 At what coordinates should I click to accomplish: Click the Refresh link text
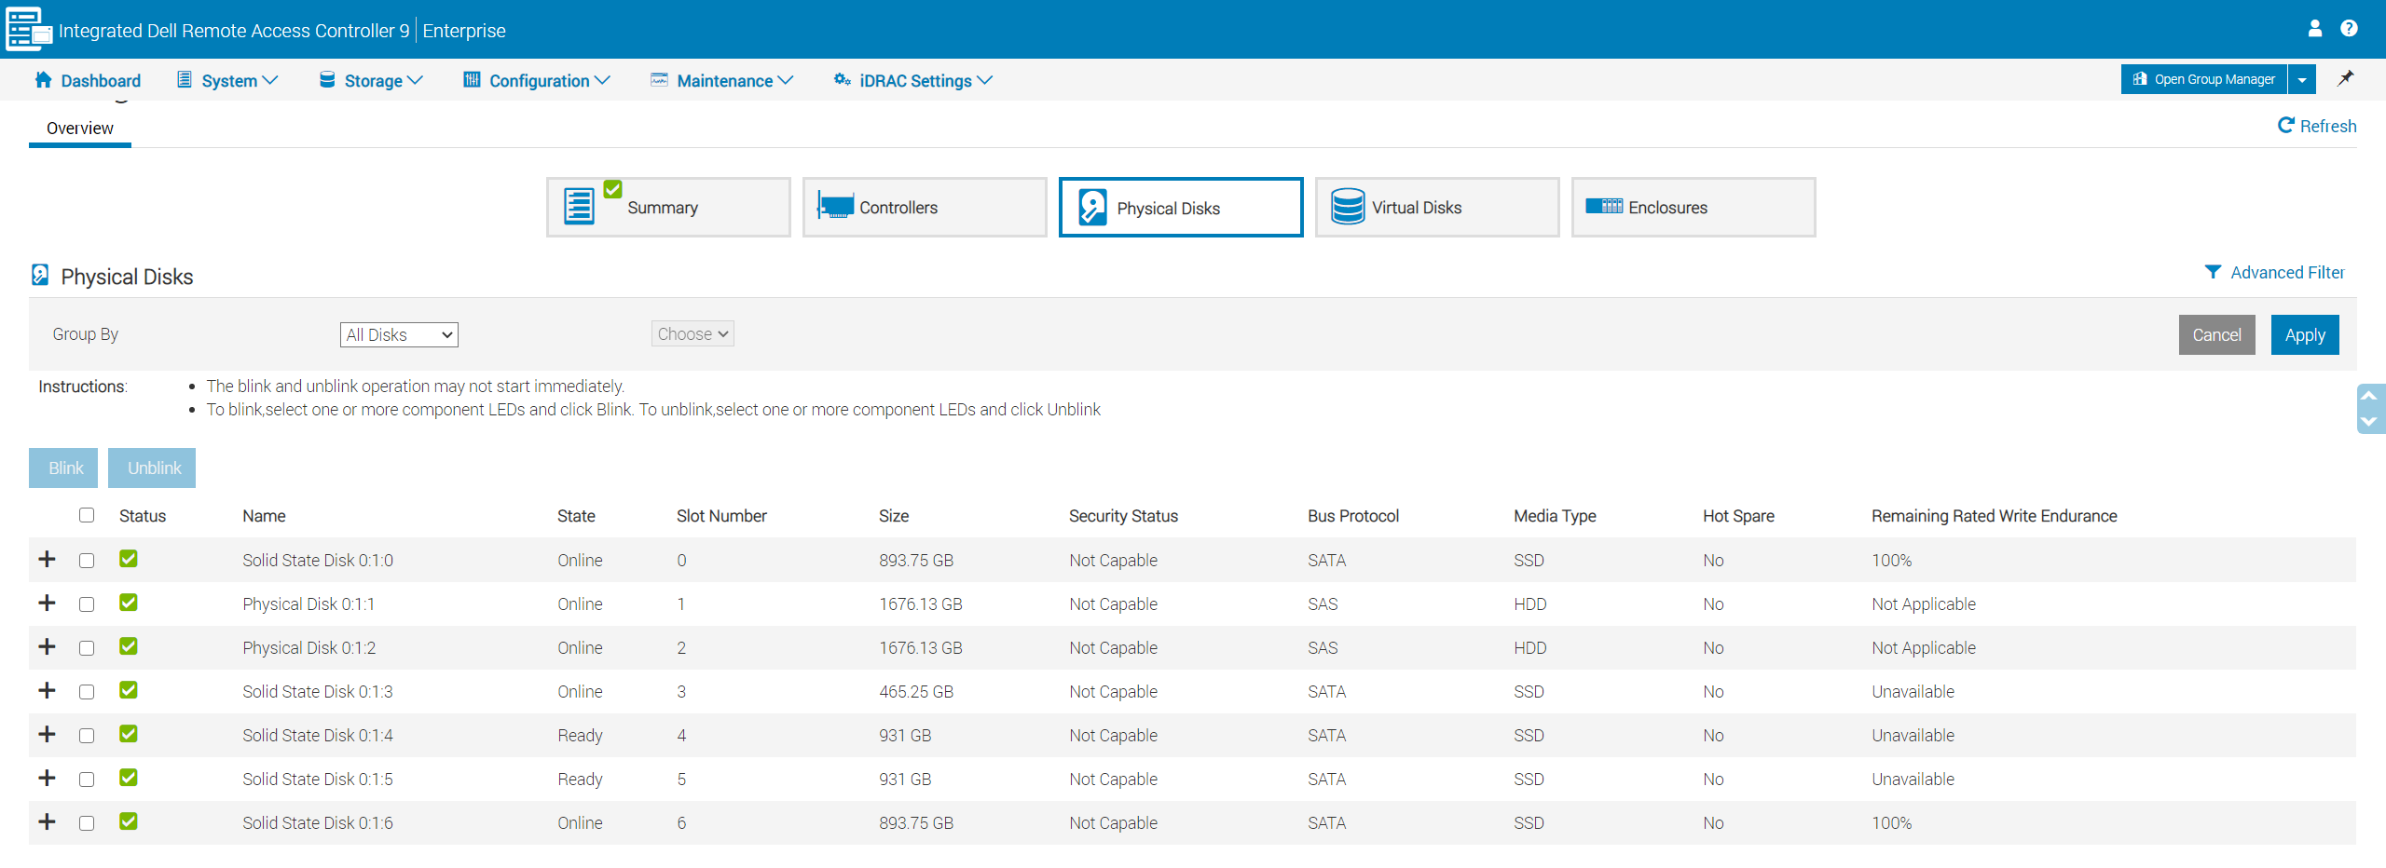(x=2328, y=126)
